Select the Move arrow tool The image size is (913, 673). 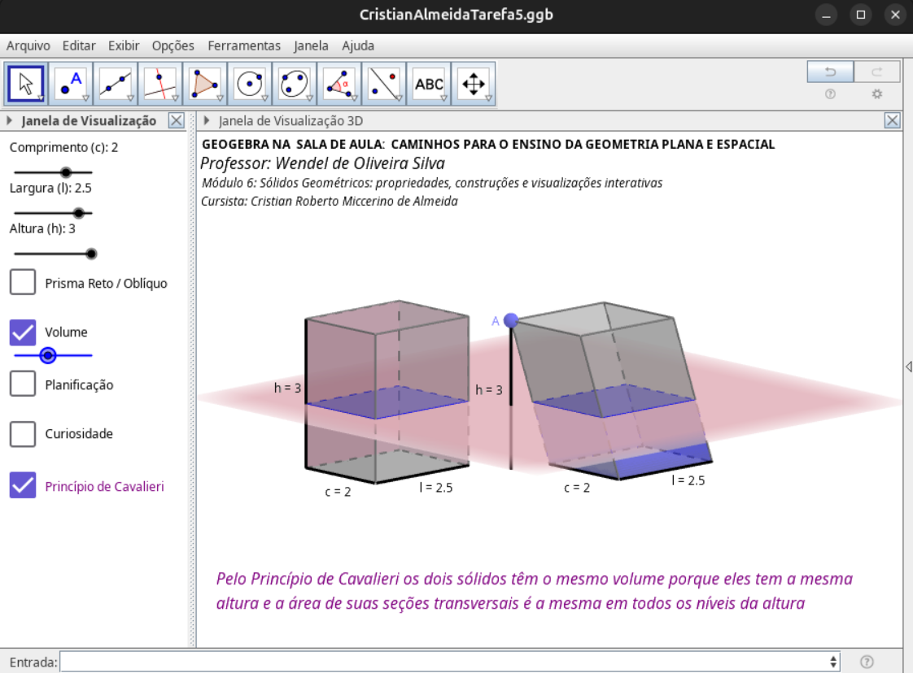(26, 84)
